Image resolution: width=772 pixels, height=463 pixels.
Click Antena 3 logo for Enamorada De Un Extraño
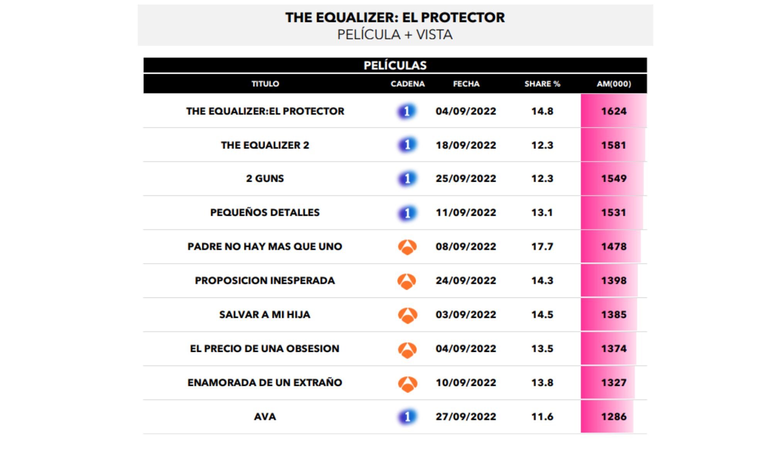(x=407, y=383)
